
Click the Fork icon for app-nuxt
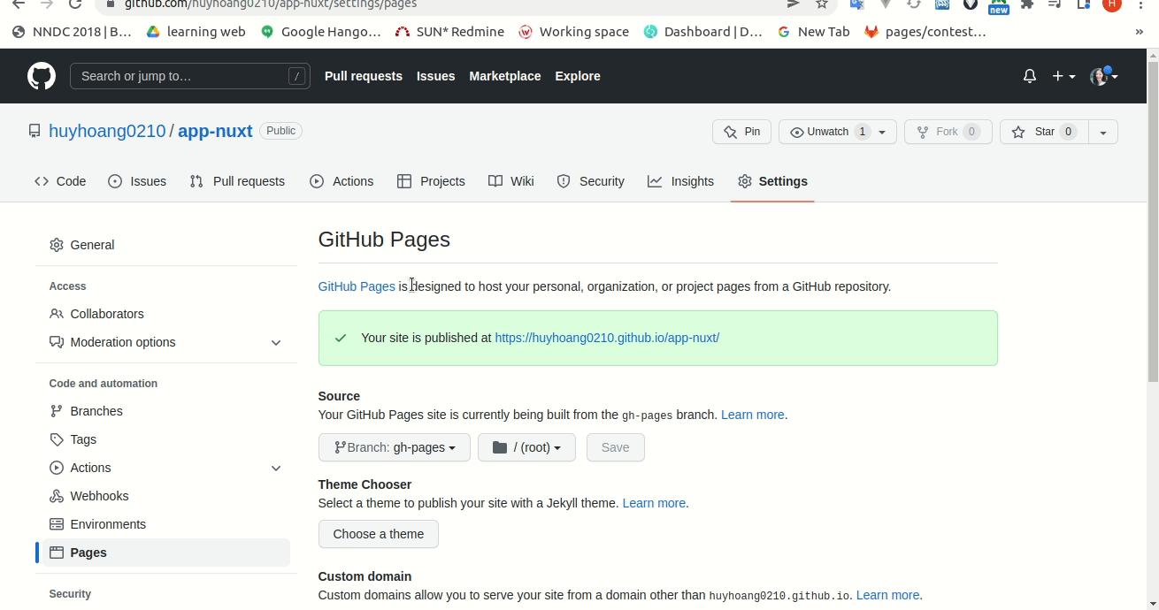(x=924, y=132)
